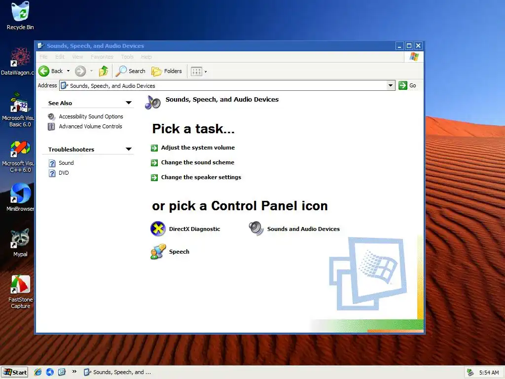
Task: Click the window title bar system icon
Action: [x=40, y=46]
